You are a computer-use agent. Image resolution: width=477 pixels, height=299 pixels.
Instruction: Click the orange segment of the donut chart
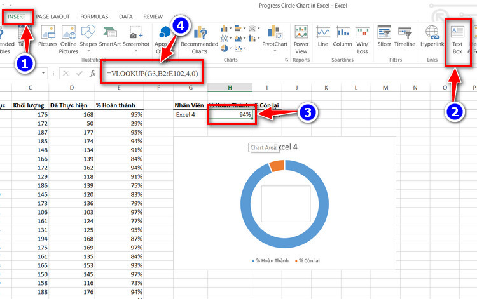(276, 166)
